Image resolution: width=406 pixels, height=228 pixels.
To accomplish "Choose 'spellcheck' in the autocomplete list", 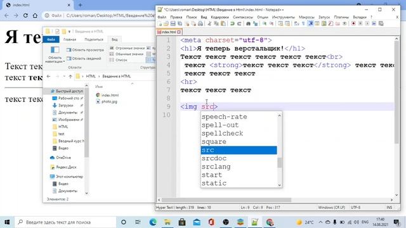I will 239,134.
